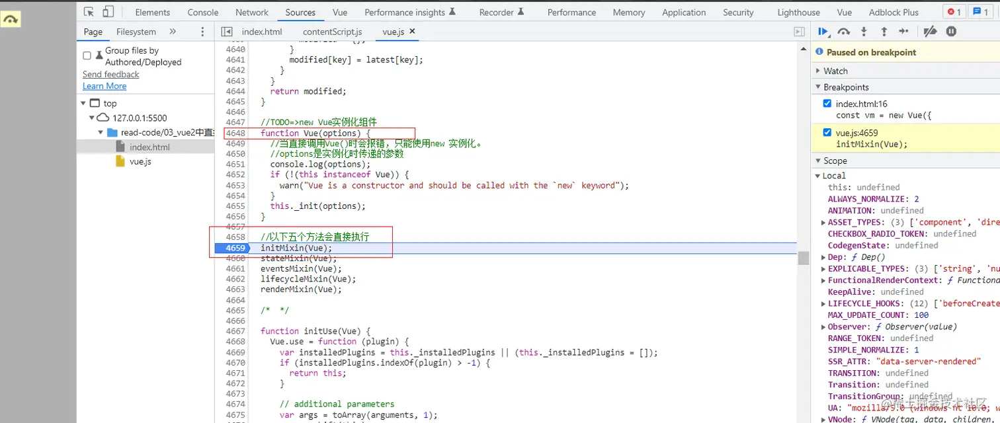Switch to the Elements tab
Viewport: 1000px width, 423px height.
153,13
